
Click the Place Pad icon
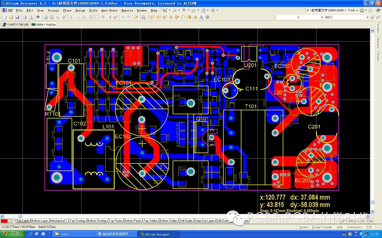(x=171, y=17)
